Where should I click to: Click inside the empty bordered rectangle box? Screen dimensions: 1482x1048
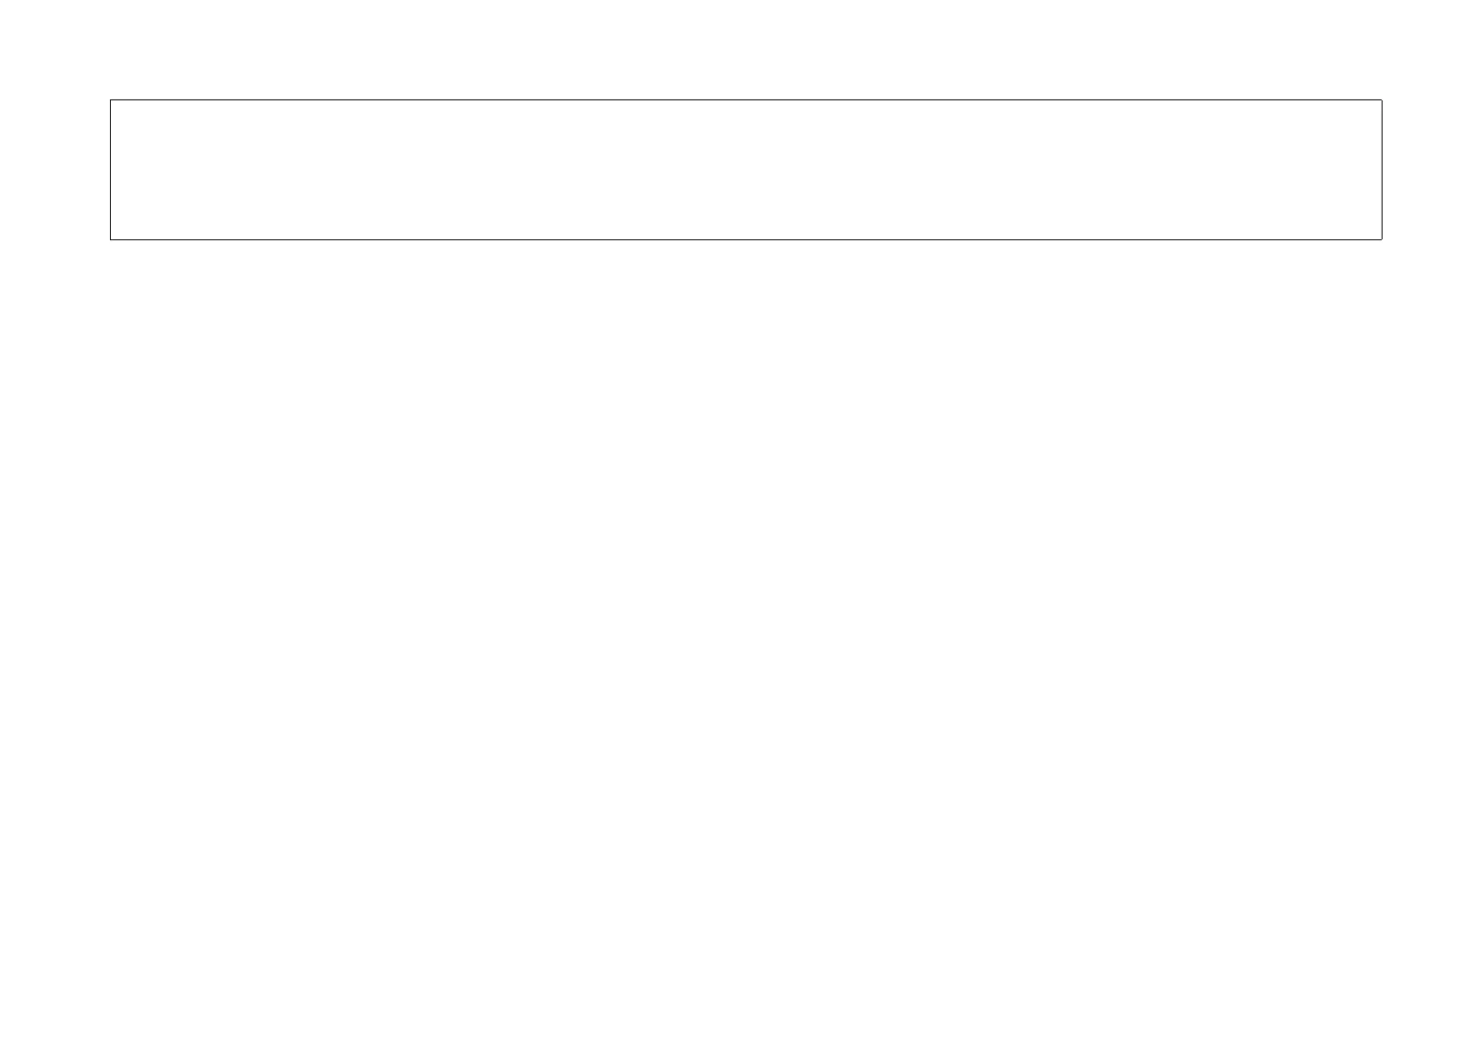coord(745,170)
